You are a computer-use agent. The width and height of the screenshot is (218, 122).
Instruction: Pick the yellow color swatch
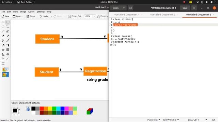click(50, 108)
